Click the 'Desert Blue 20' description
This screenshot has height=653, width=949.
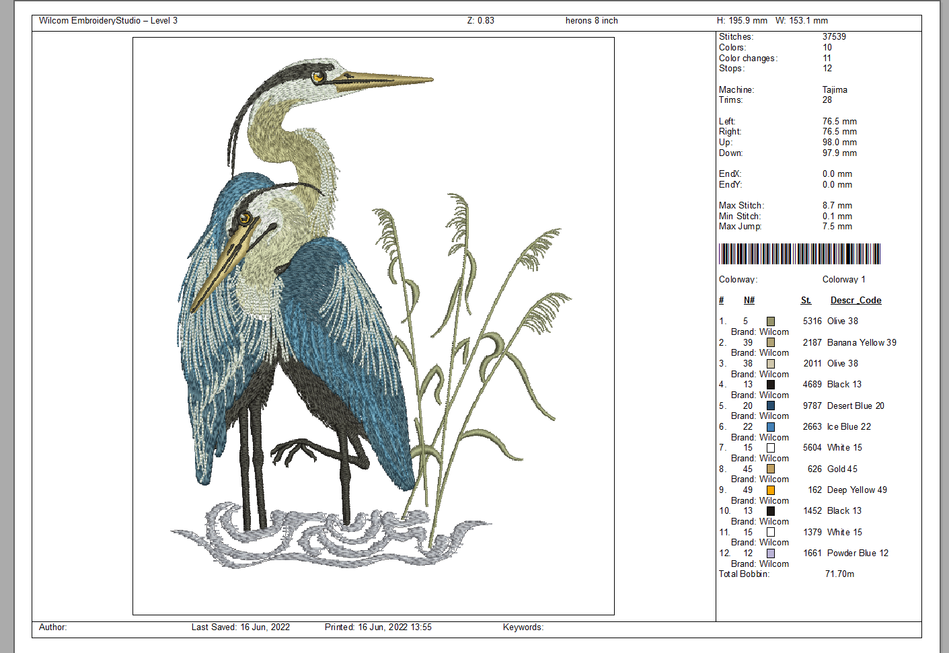coord(856,406)
